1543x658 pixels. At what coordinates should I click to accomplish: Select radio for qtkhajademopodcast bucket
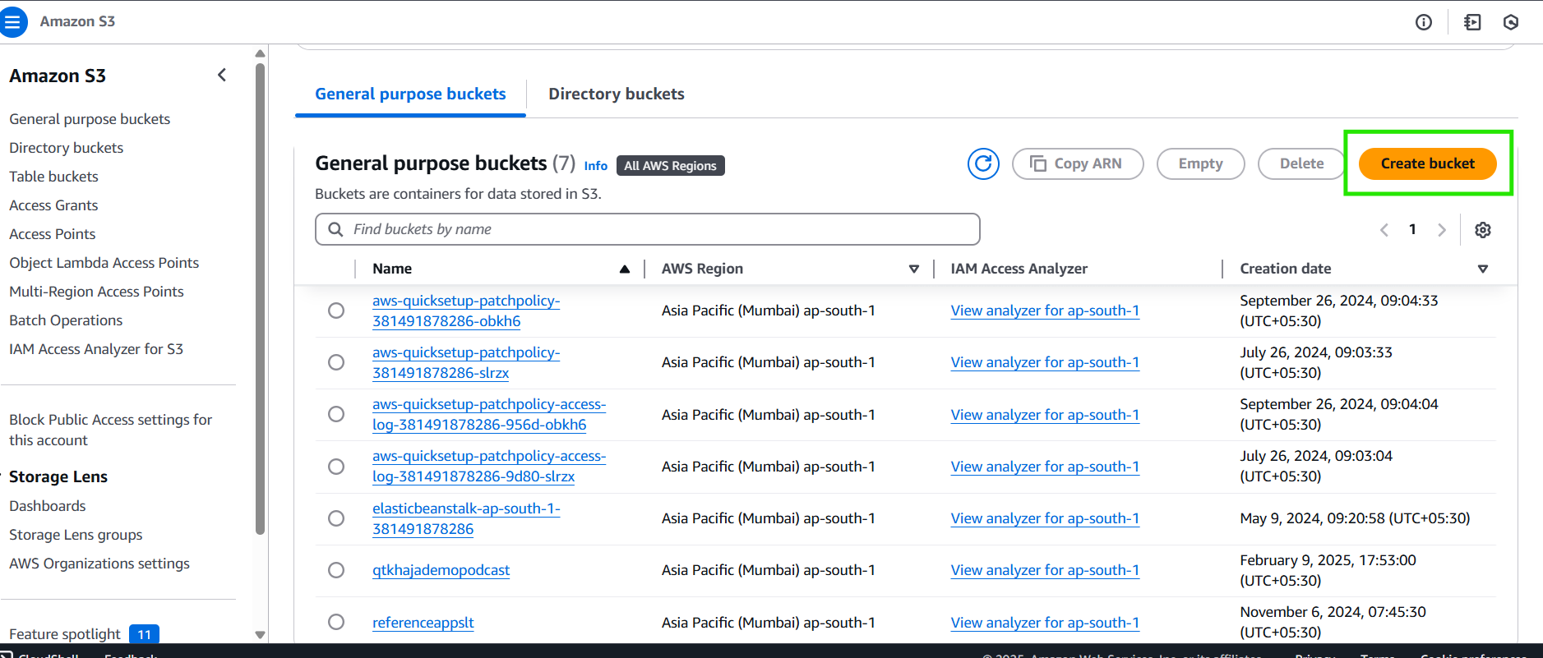click(x=336, y=570)
